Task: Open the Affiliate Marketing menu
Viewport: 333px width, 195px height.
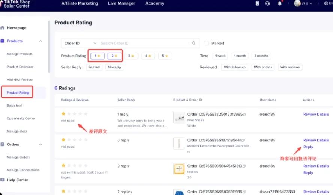Action: coord(80,3)
